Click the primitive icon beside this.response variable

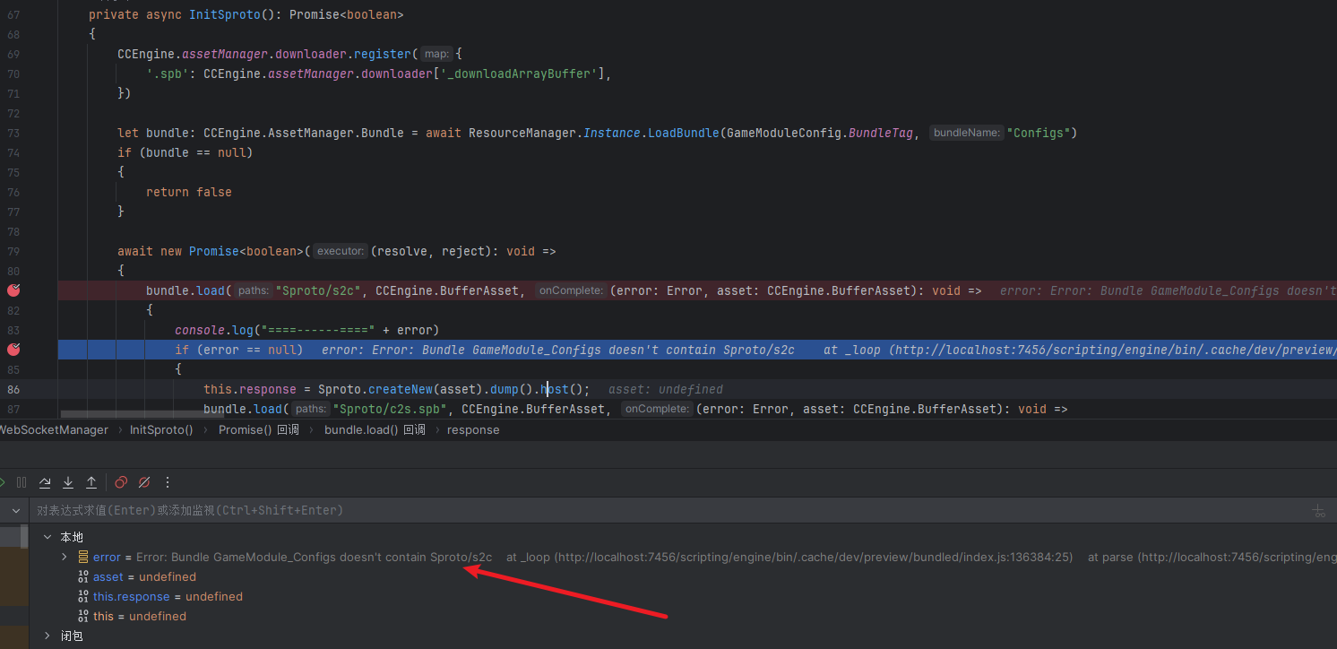[x=83, y=597]
